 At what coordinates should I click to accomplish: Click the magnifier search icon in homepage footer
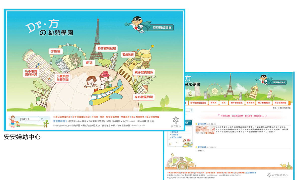tap(42, 120)
